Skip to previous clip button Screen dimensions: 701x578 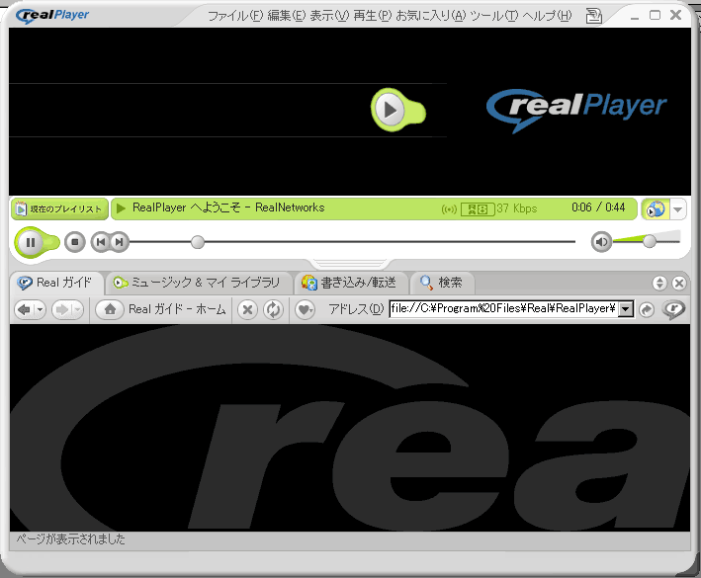(x=101, y=242)
